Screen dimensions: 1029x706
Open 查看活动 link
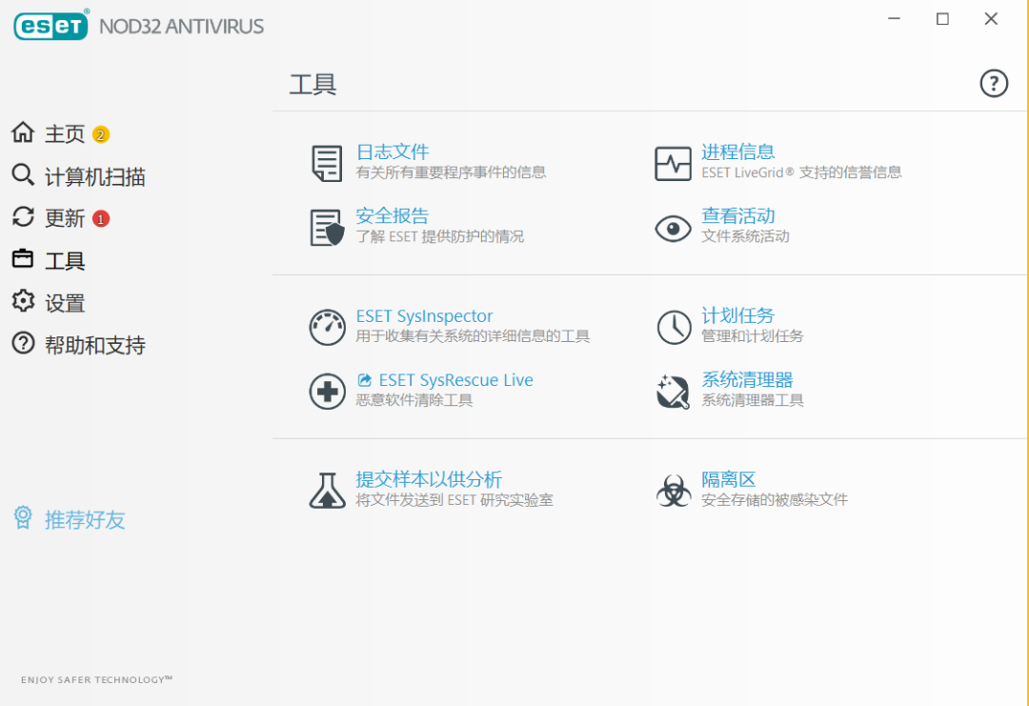point(737,215)
